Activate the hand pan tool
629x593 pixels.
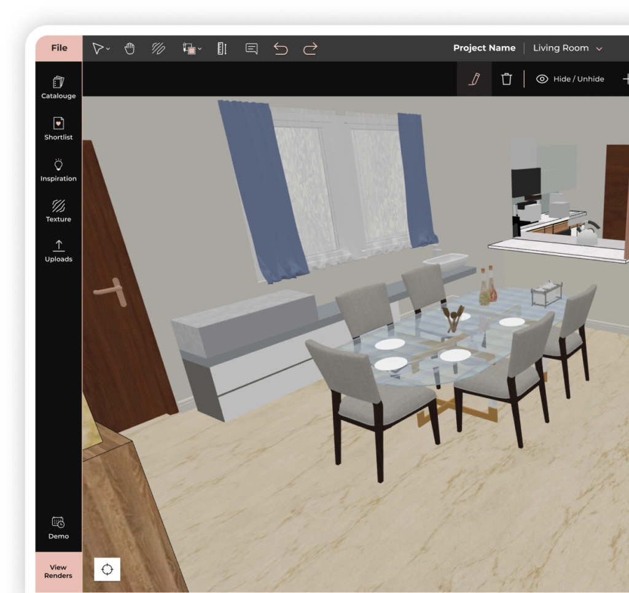coord(129,48)
